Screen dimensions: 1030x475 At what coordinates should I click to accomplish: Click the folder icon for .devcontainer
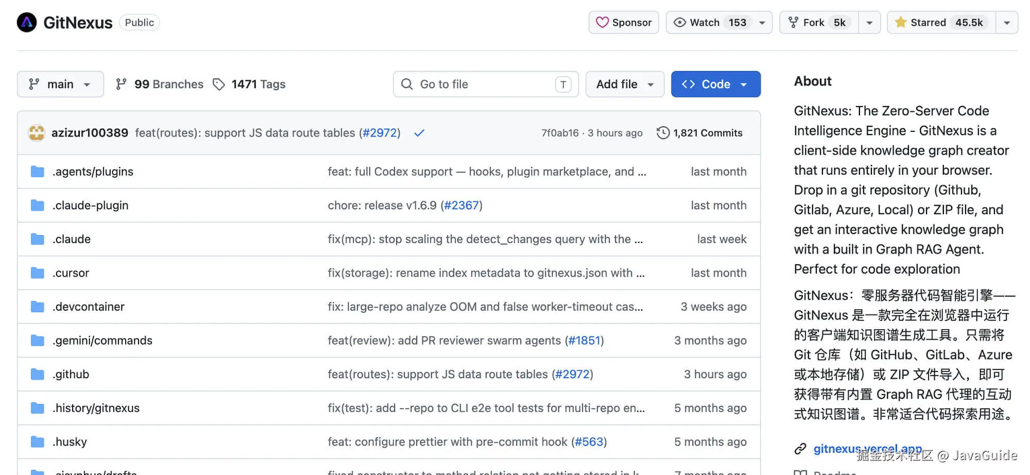37,307
